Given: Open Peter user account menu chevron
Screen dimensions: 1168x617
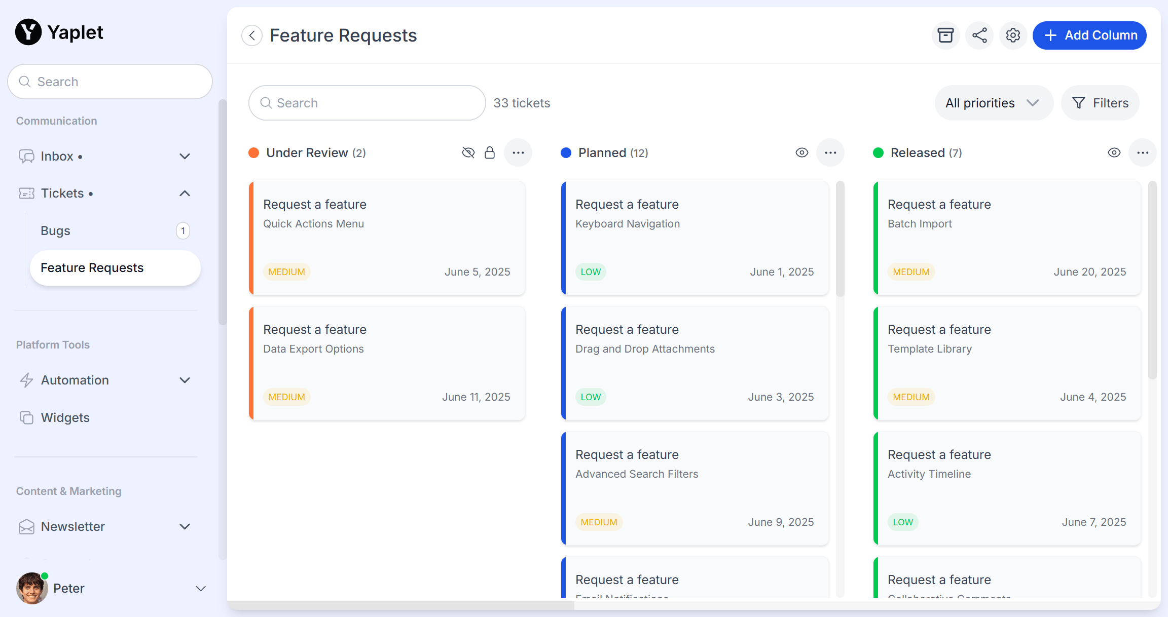Looking at the screenshot, I should pyautogui.click(x=201, y=588).
